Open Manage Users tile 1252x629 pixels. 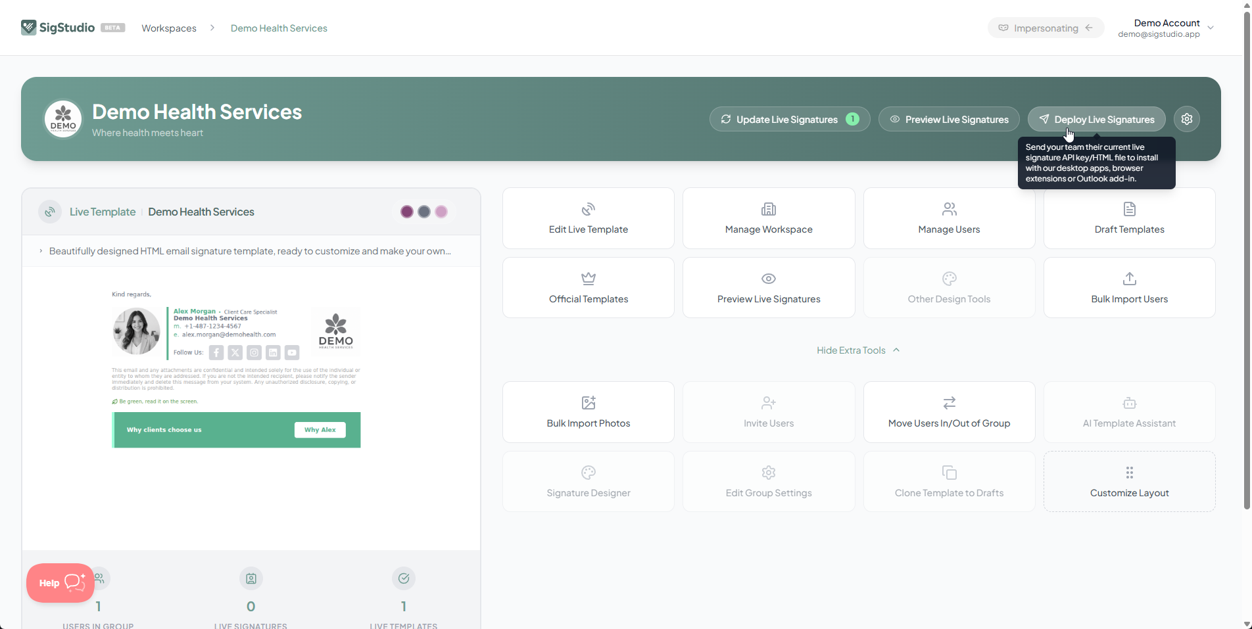click(x=949, y=218)
